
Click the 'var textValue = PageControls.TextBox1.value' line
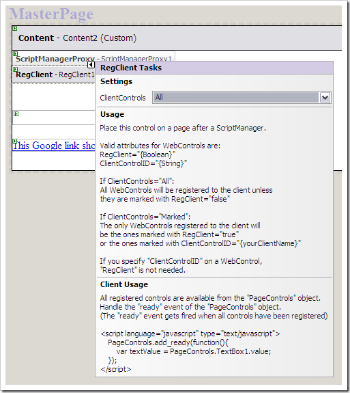click(194, 351)
